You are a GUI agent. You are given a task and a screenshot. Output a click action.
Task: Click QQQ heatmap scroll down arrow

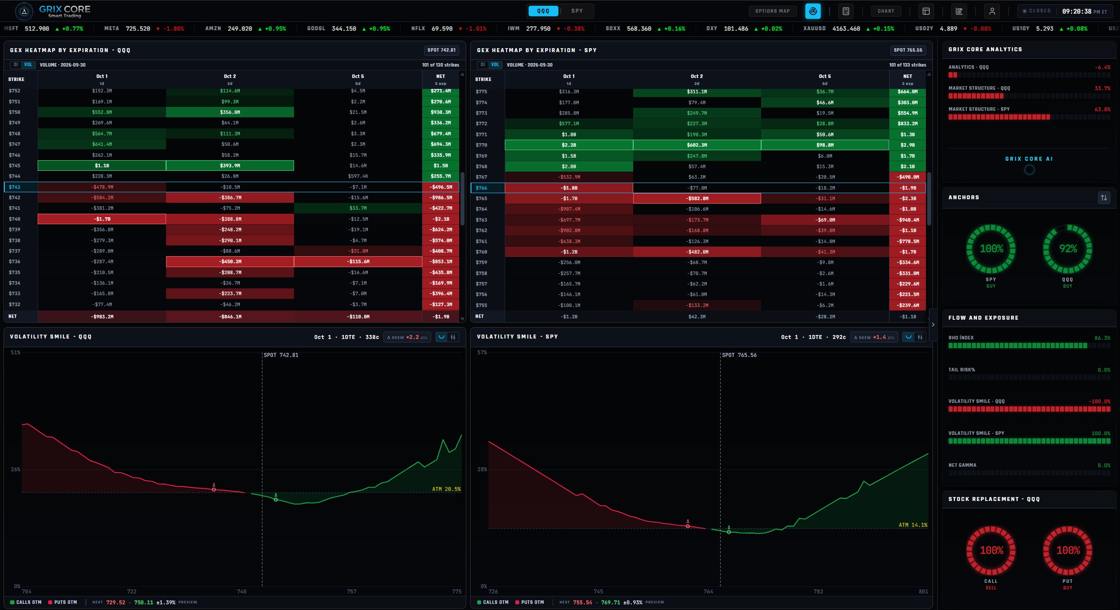click(462, 319)
